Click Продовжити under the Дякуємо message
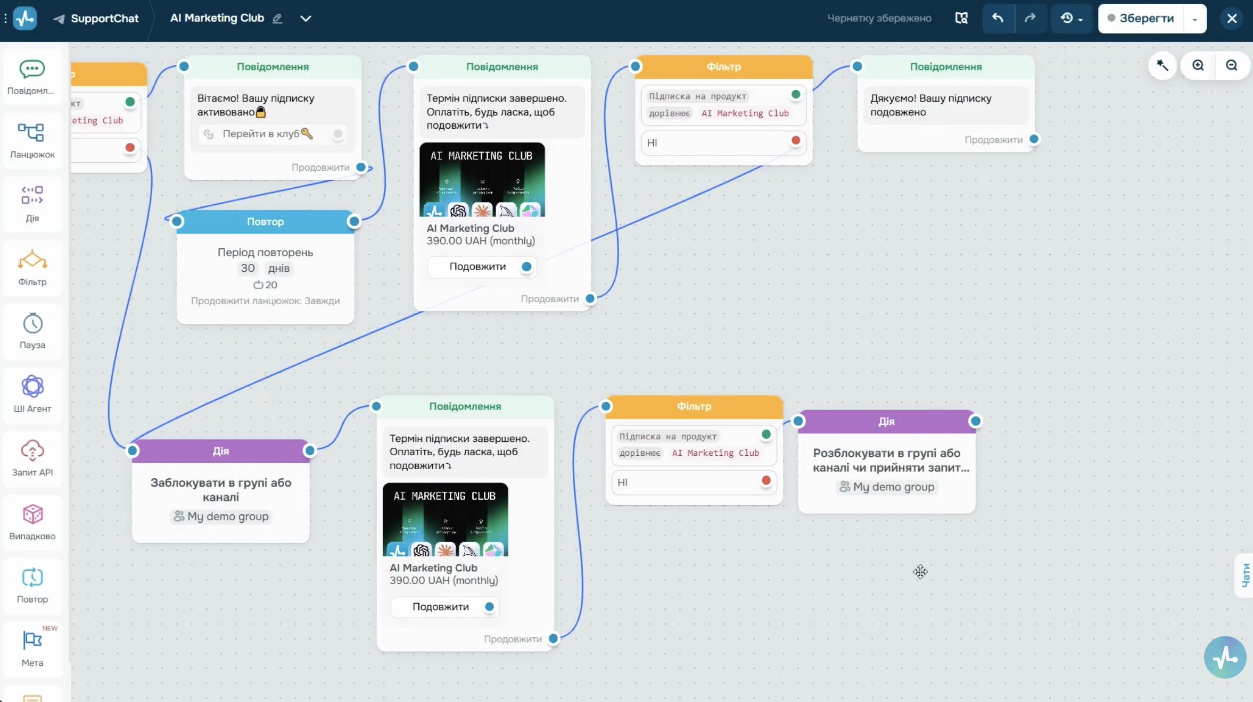1253x702 pixels. click(993, 140)
